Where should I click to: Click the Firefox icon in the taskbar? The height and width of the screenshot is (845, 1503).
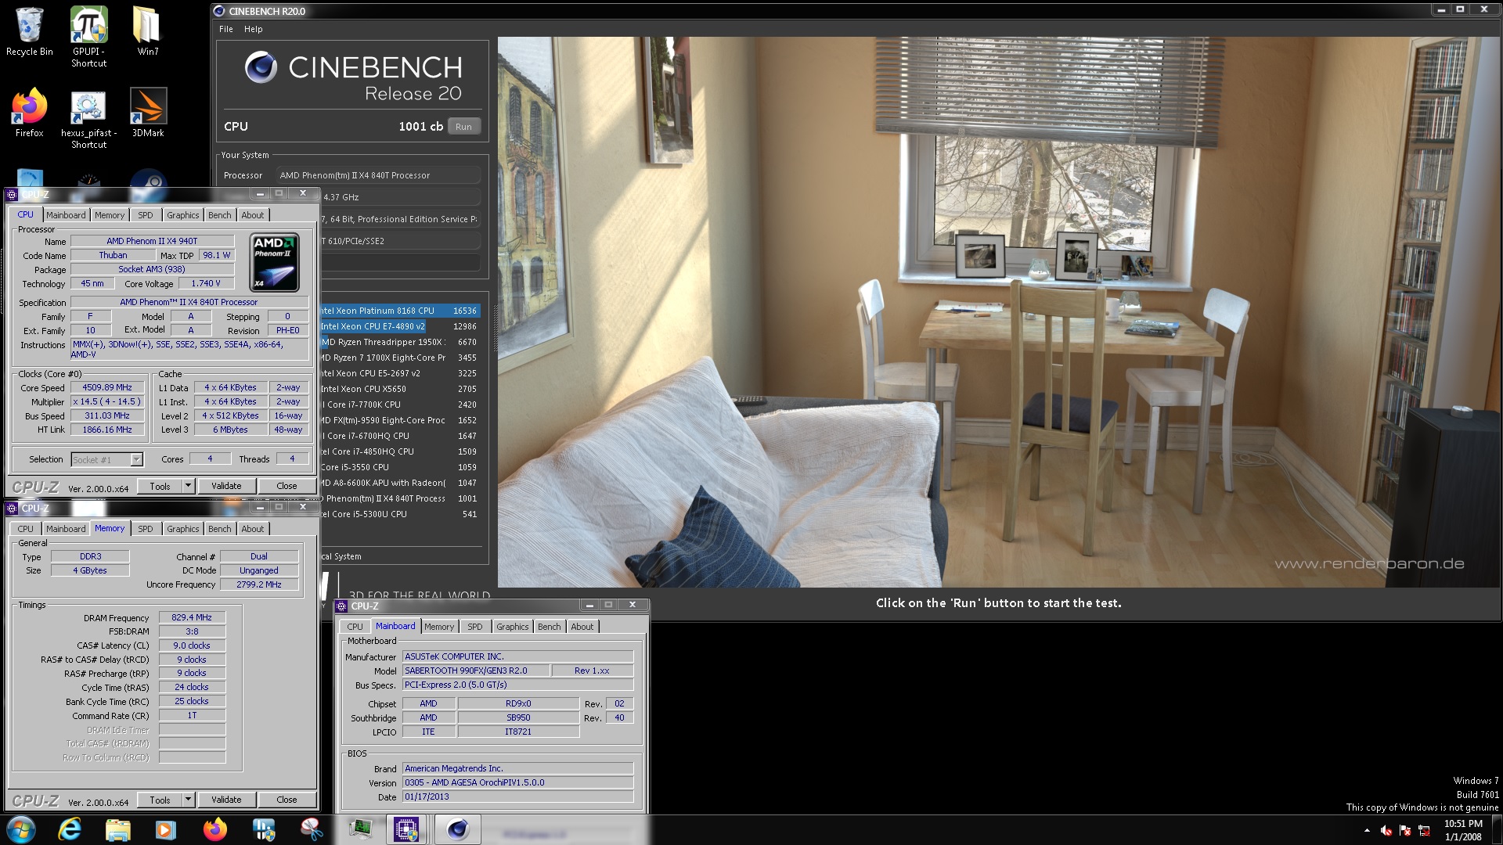point(214,829)
